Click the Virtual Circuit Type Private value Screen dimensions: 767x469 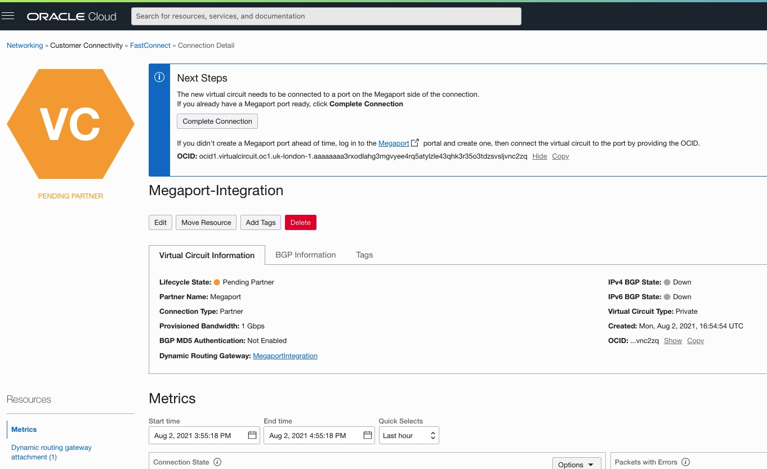[x=686, y=312]
